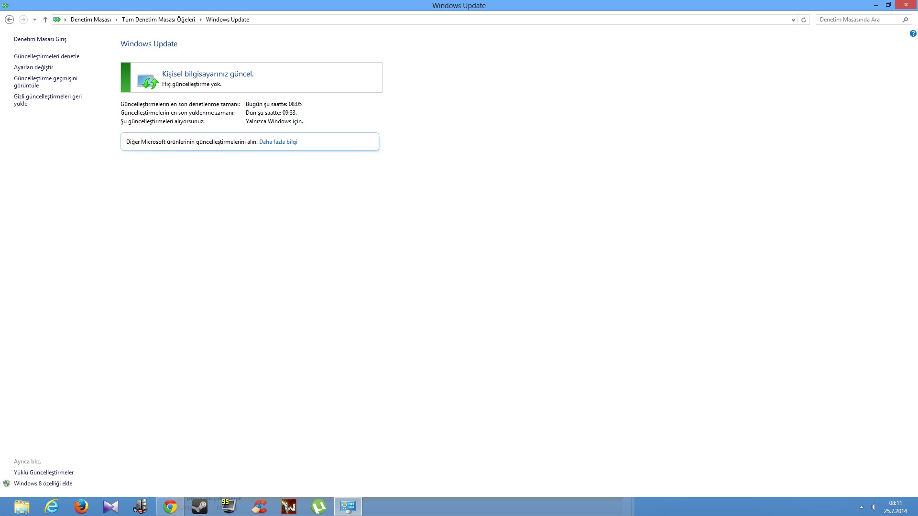
Task: Open address bar history dropdown
Action: point(793,20)
